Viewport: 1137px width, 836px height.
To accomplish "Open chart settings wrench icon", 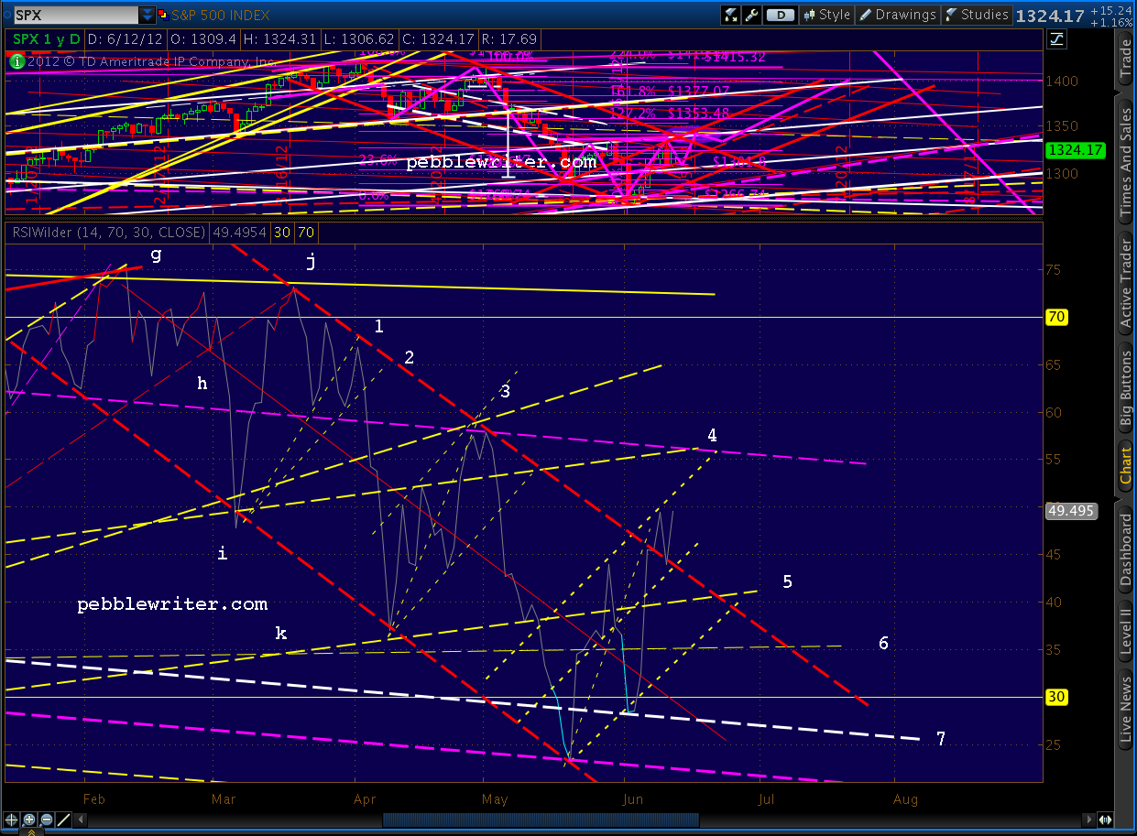I will [x=752, y=15].
